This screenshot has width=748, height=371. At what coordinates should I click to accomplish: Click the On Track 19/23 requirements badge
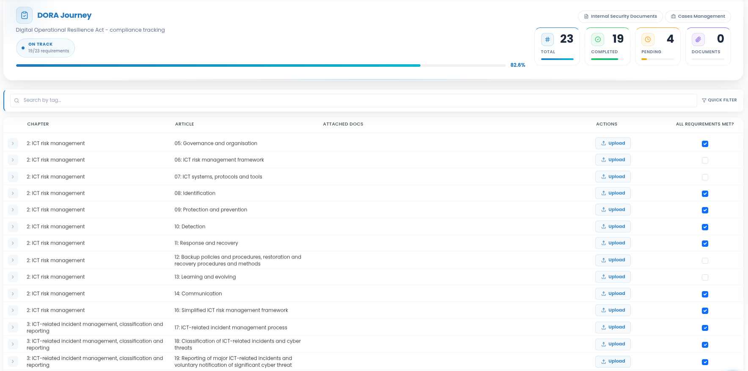[x=45, y=48]
